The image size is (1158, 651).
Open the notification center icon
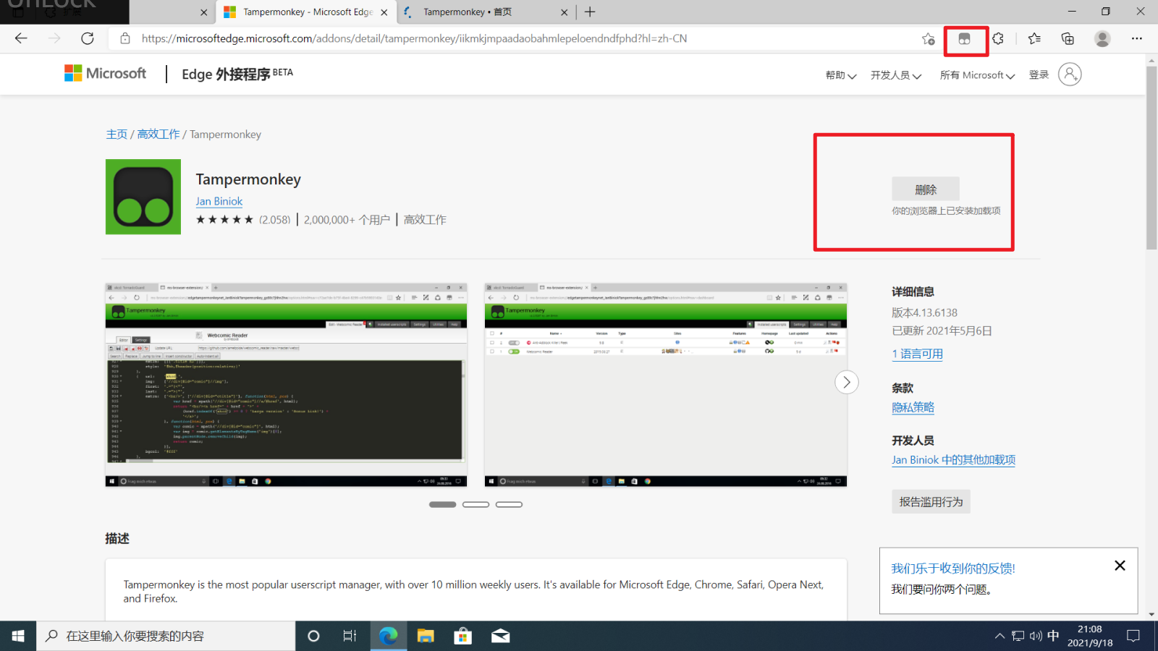coord(1133,636)
